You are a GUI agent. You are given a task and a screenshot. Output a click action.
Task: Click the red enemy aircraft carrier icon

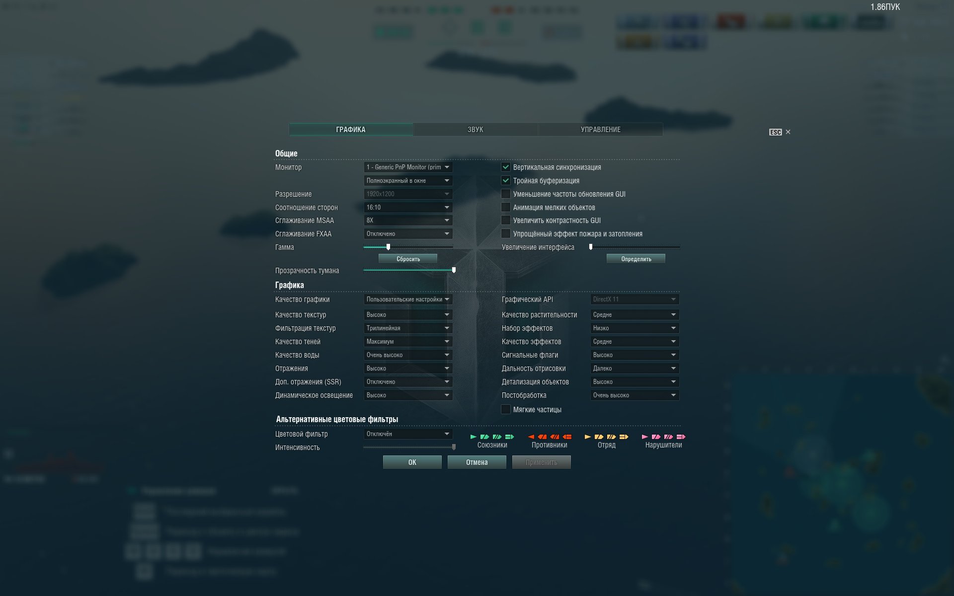pyautogui.click(x=567, y=437)
